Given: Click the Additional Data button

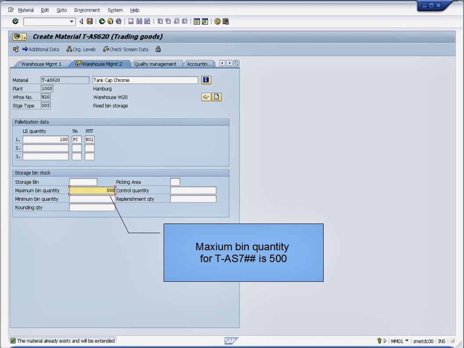Looking at the screenshot, I should 41,50.
